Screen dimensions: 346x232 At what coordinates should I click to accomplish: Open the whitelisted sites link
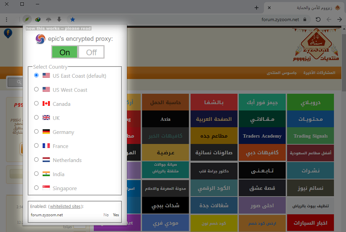[x=65, y=206]
